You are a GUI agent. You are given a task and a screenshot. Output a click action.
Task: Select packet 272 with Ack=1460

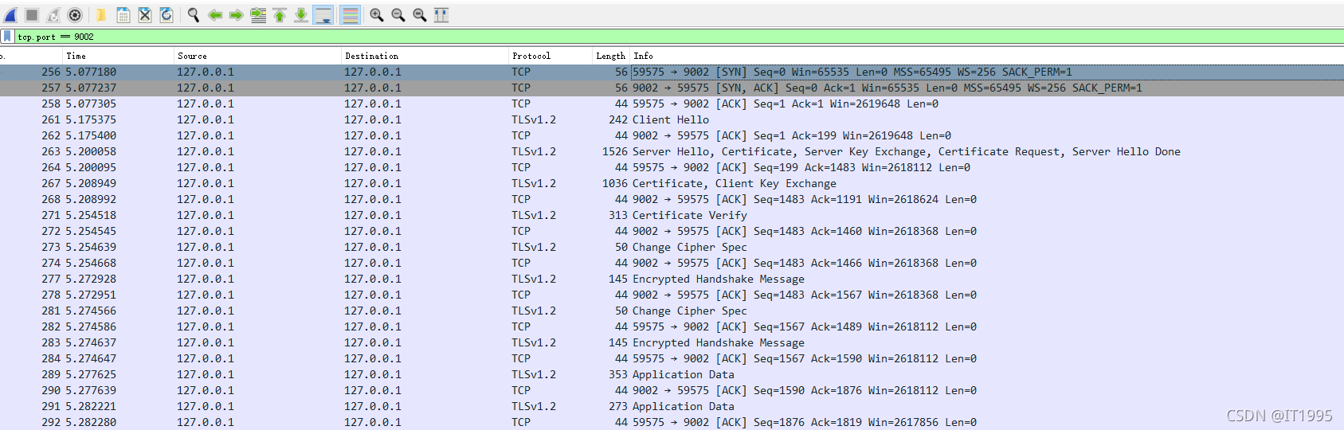(x=672, y=231)
